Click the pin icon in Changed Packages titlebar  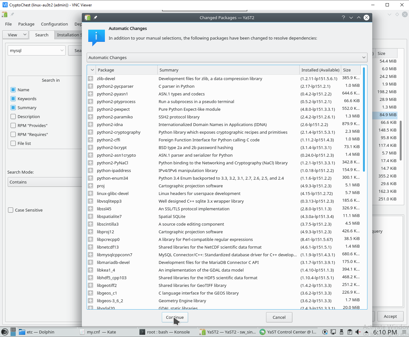tap(95, 18)
